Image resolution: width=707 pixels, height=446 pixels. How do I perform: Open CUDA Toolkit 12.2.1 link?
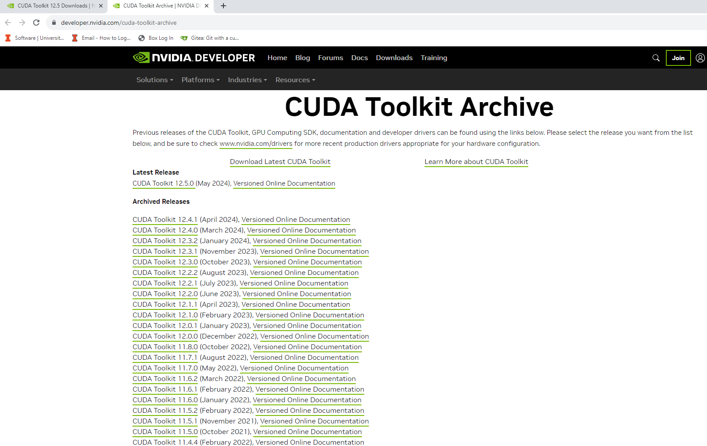click(165, 283)
